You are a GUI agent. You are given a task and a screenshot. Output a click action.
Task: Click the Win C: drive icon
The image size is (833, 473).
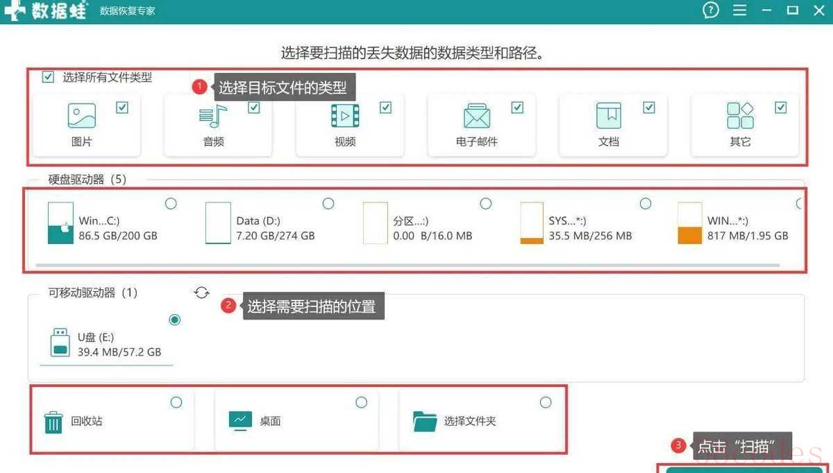(60, 223)
